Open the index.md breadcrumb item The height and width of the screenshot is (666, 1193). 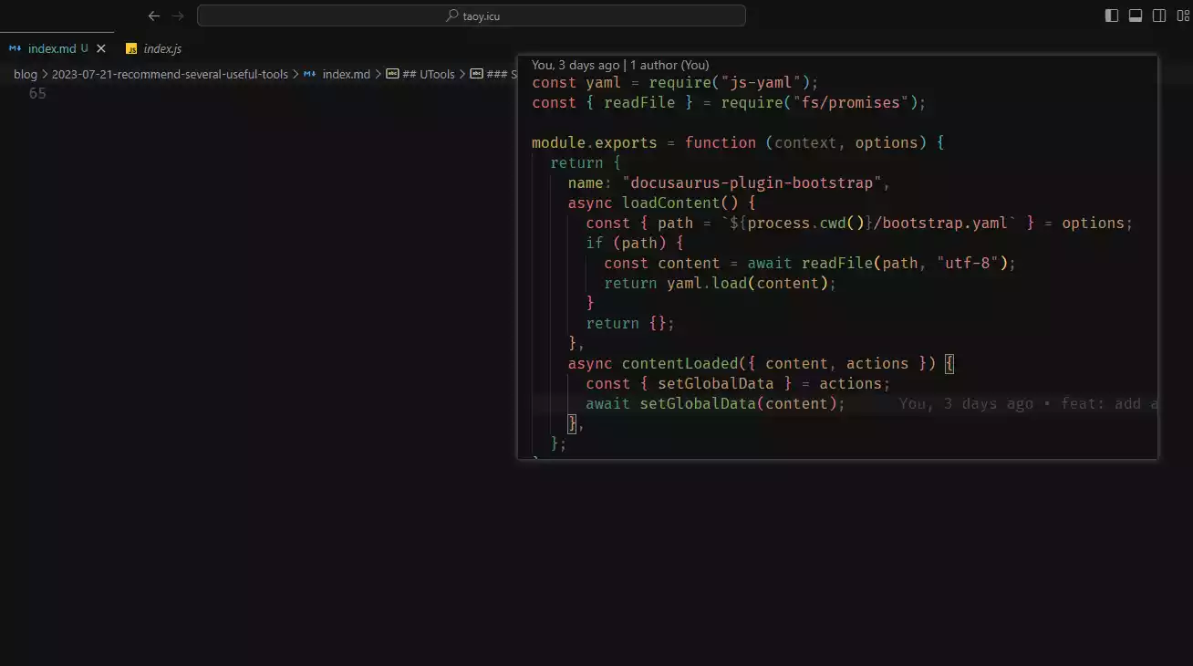coord(346,75)
